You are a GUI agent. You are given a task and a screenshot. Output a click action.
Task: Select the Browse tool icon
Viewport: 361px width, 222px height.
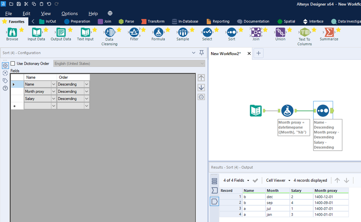point(12,32)
